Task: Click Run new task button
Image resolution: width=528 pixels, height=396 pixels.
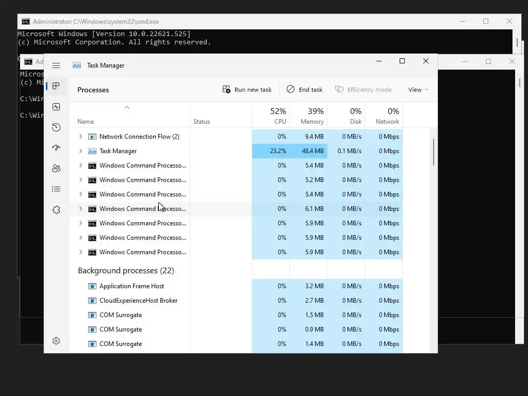Action: click(247, 90)
